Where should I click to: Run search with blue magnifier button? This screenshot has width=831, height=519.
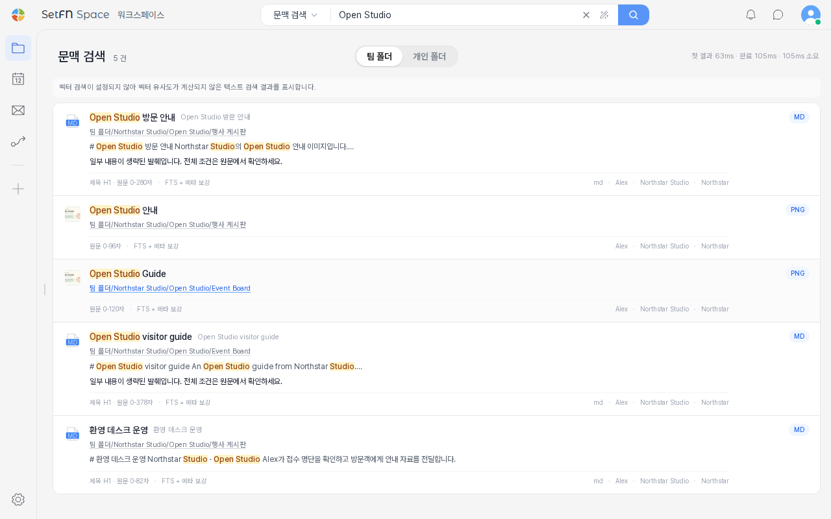pyautogui.click(x=634, y=15)
